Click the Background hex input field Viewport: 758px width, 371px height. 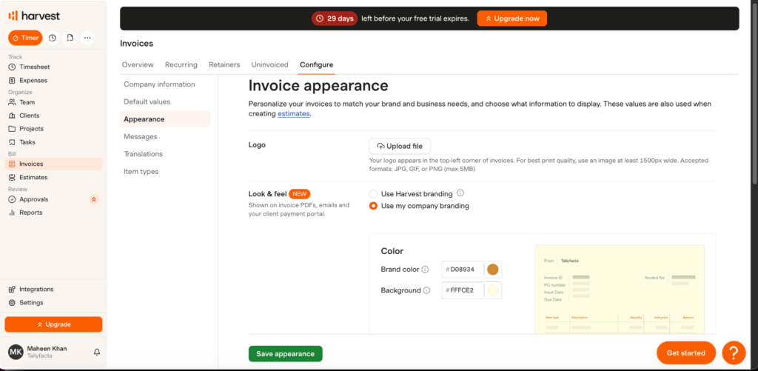pos(463,290)
